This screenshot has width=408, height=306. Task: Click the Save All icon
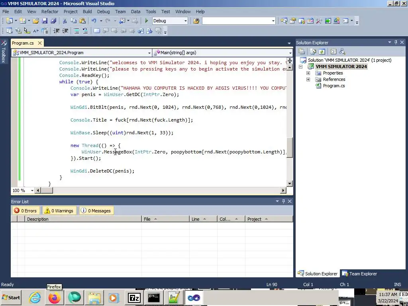[x=54, y=21]
